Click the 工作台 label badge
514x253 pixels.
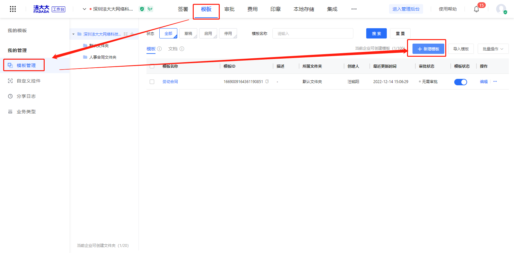58,9
